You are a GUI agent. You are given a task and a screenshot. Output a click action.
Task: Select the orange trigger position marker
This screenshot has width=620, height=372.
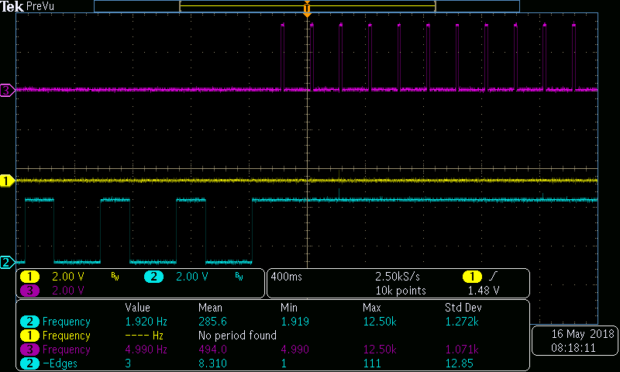point(307,9)
